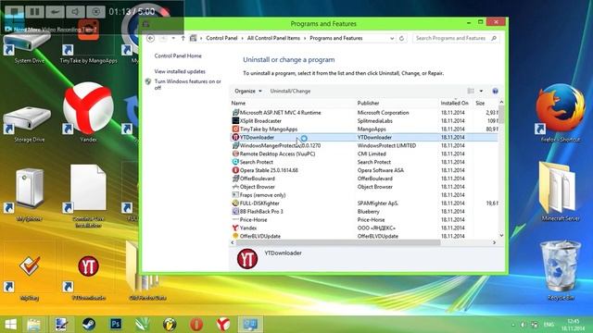Open the Minecraft Server folder on desktop
The image size is (593, 333).
pyautogui.click(x=560, y=189)
